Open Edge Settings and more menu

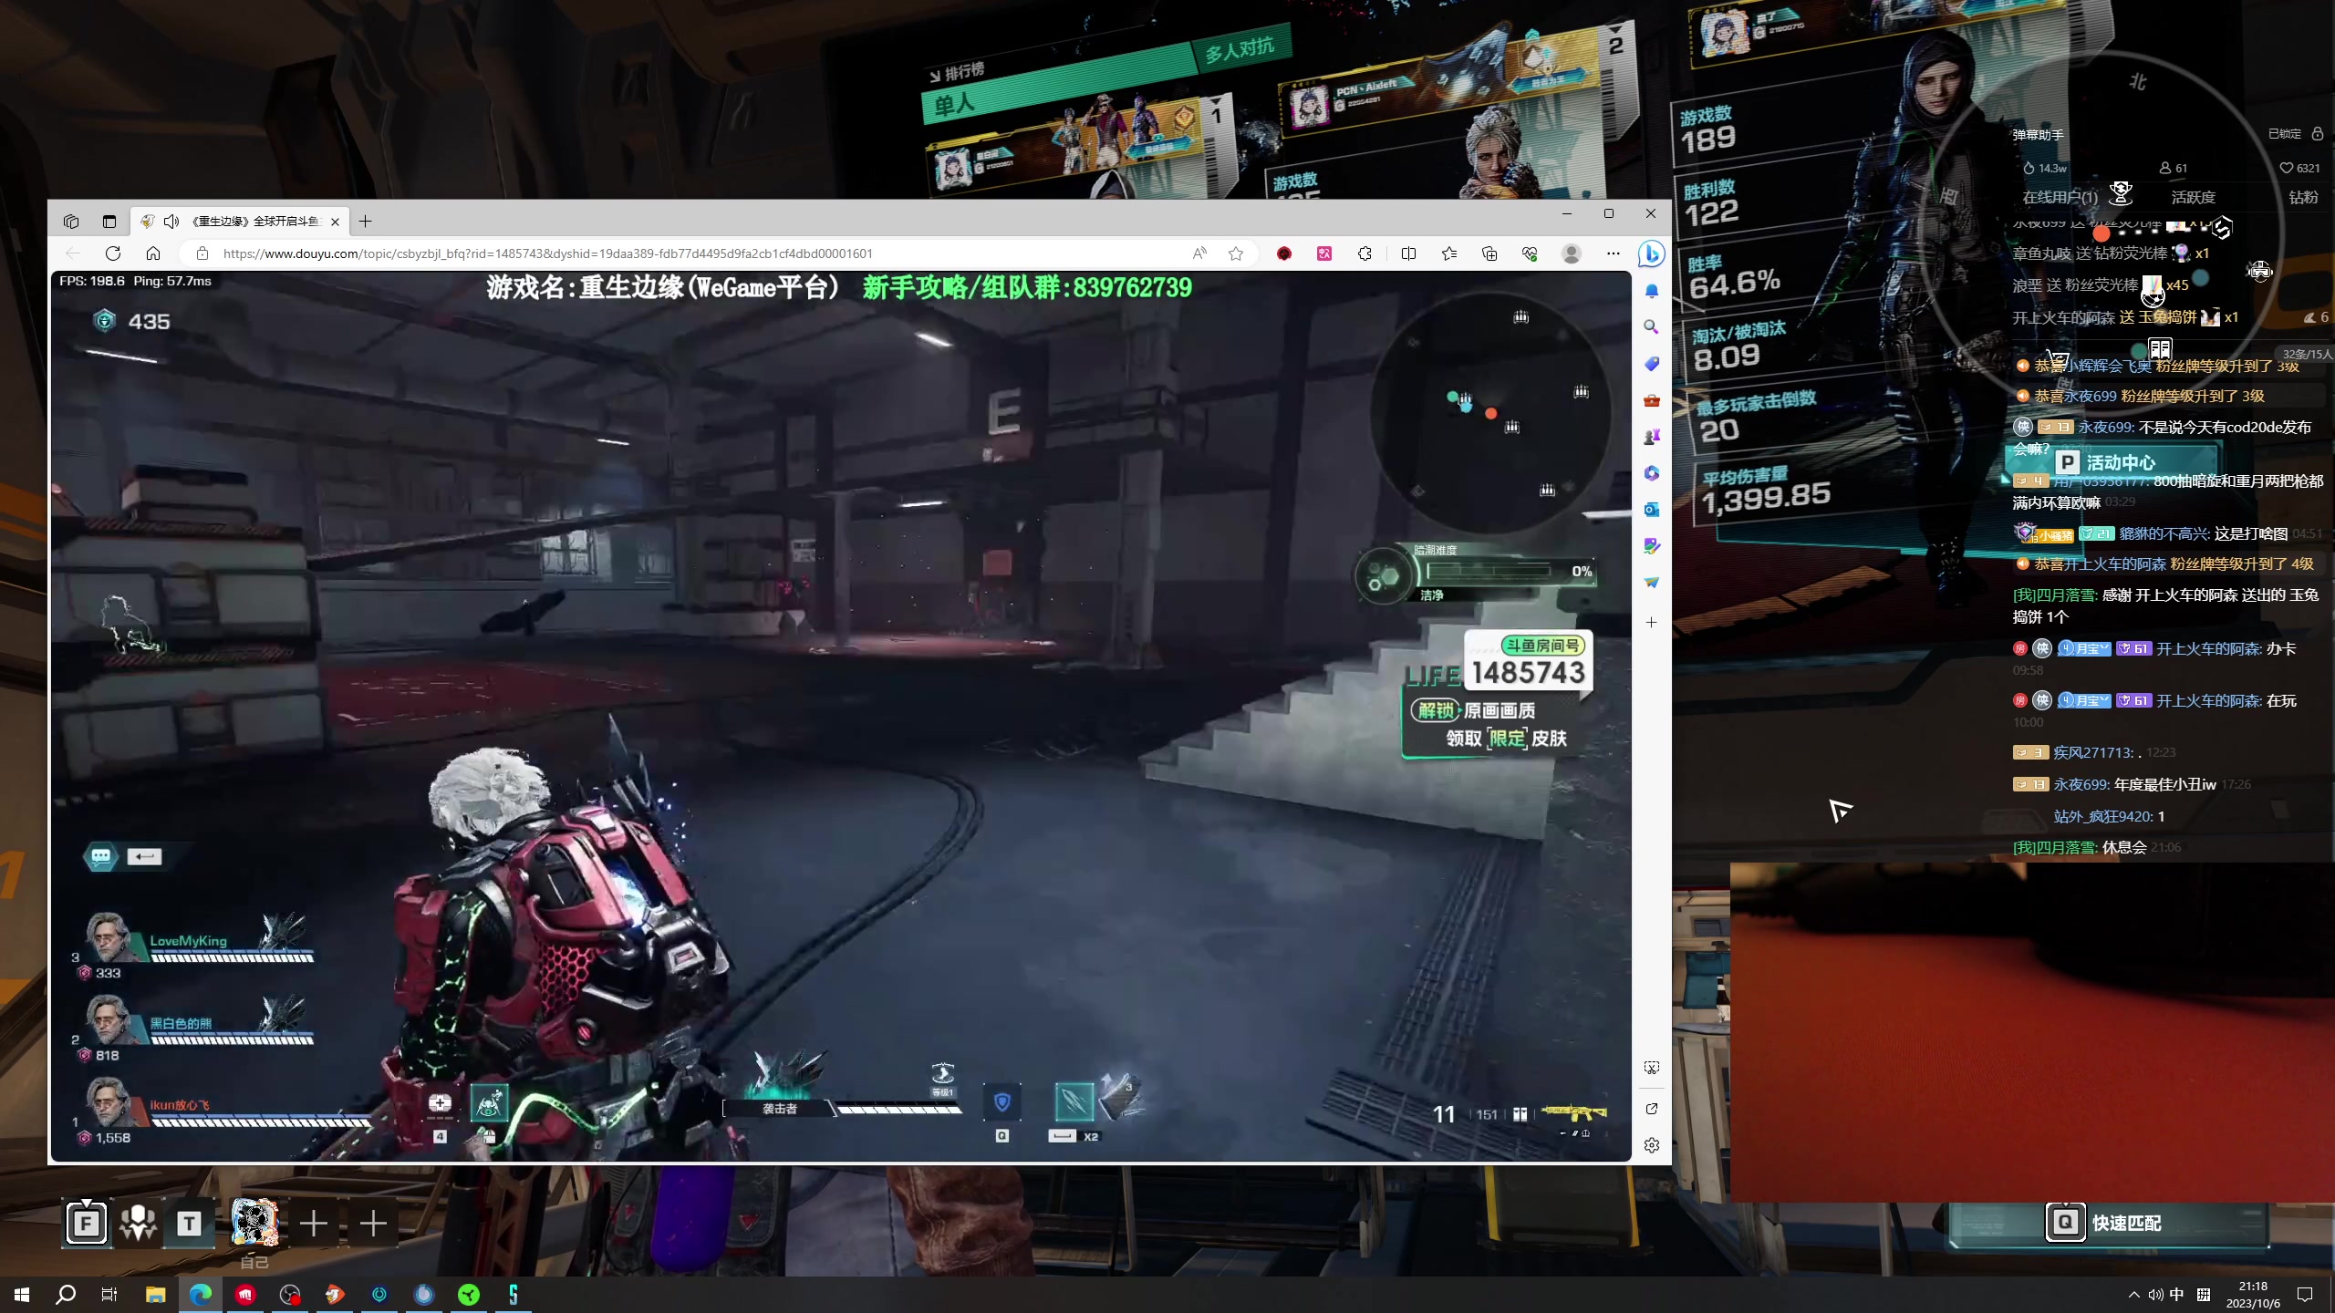[x=1613, y=253]
